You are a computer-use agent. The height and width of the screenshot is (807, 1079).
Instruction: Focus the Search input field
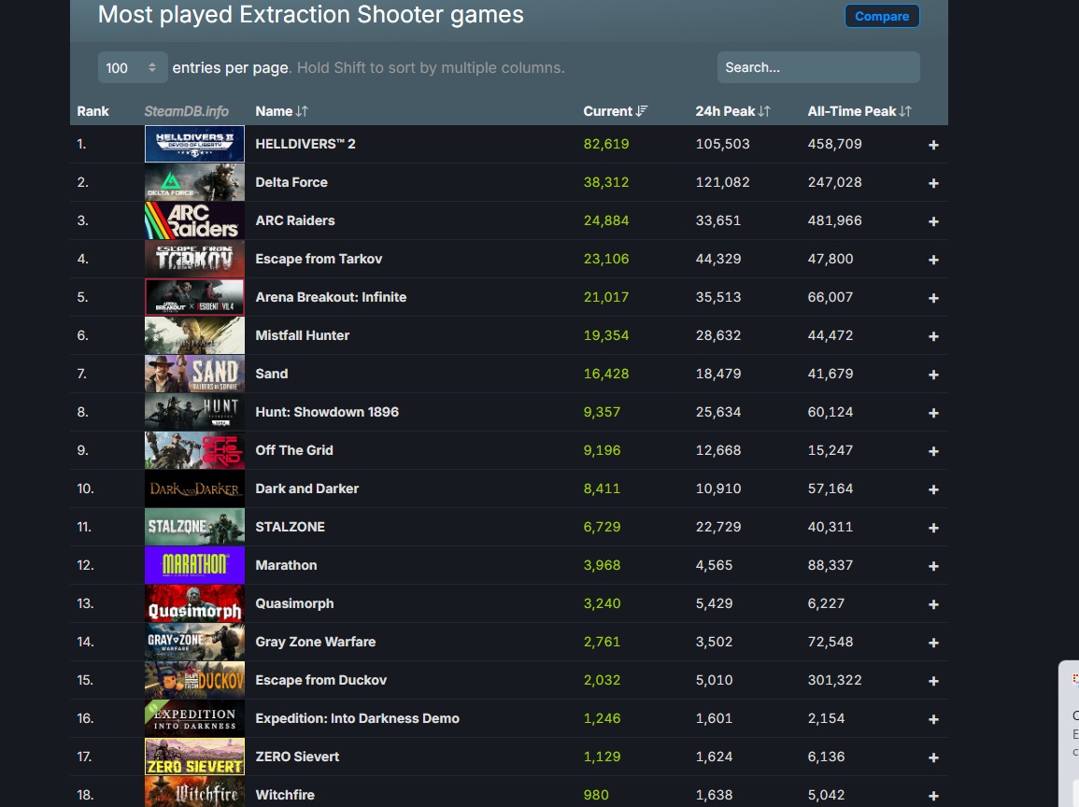[818, 67]
